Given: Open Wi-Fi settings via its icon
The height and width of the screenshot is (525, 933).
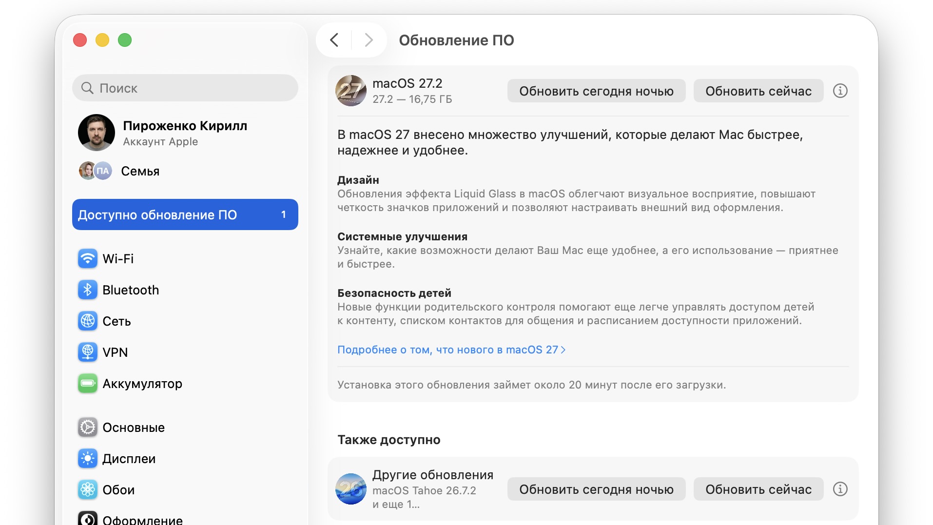Looking at the screenshot, I should point(88,259).
